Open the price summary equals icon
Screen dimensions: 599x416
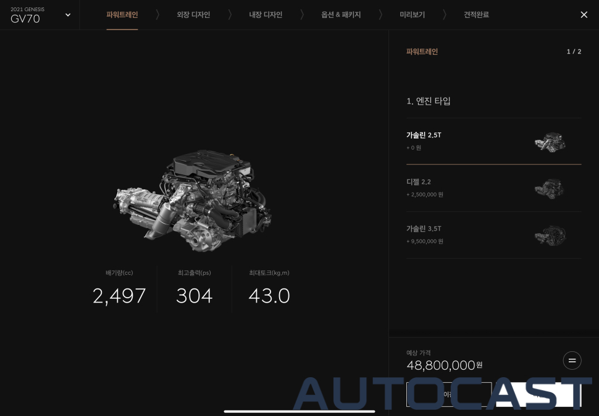pos(572,361)
